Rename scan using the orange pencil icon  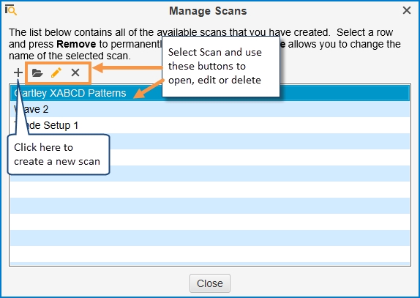click(x=56, y=72)
